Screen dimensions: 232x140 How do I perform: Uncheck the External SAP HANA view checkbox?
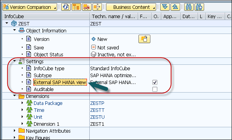(155, 82)
